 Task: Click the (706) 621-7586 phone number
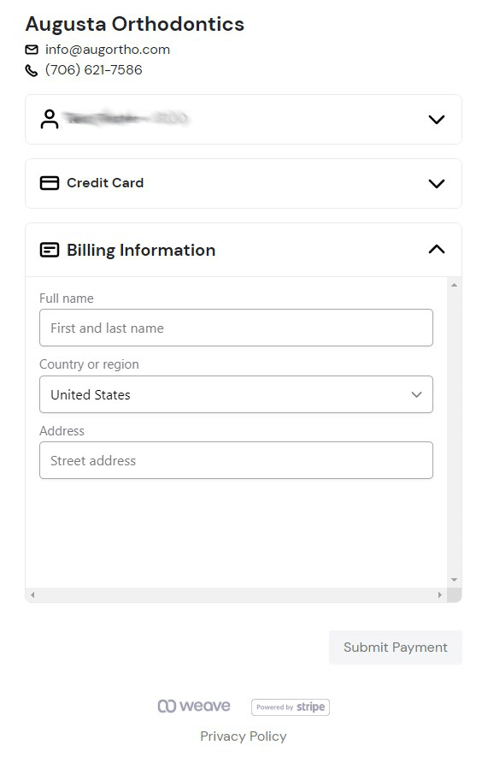coord(94,70)
